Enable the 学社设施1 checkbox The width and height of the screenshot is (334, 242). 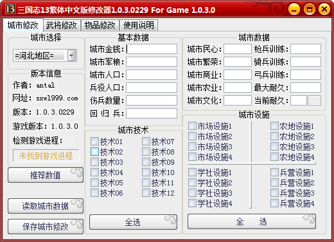pyautogui.click(x=192, y=172)
